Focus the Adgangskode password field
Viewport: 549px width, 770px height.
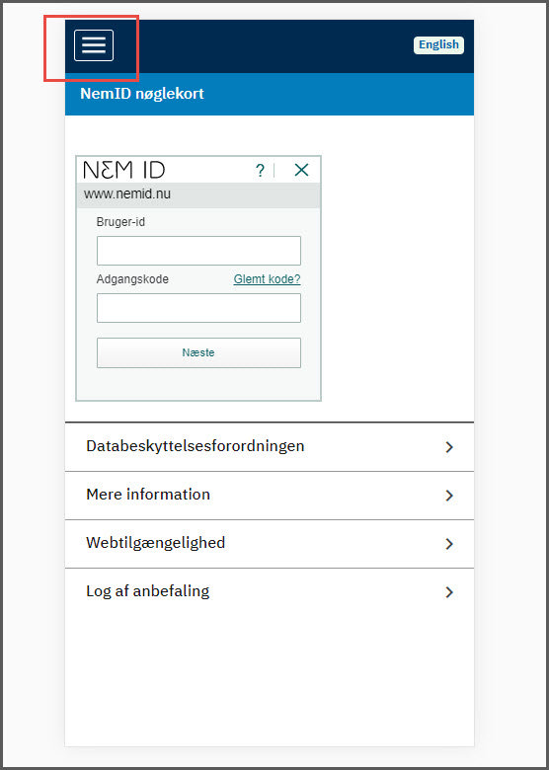198,308
